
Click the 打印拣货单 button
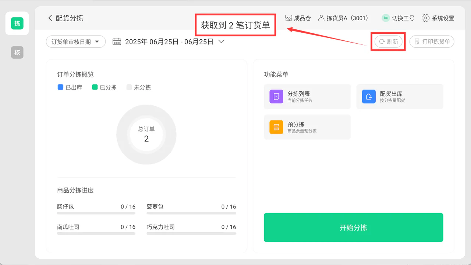(x=432, y=42)
